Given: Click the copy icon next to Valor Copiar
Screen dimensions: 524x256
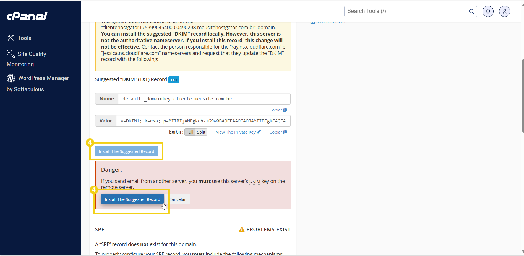Looking at the screenshot, I should [x=285, y=132].
